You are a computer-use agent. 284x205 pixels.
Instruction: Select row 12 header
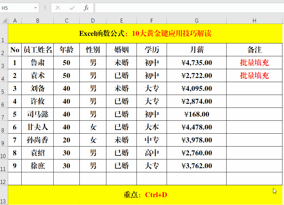[4, 179]
